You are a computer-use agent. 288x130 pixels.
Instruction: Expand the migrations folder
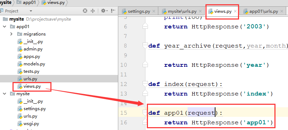click(x=11, y=34)
